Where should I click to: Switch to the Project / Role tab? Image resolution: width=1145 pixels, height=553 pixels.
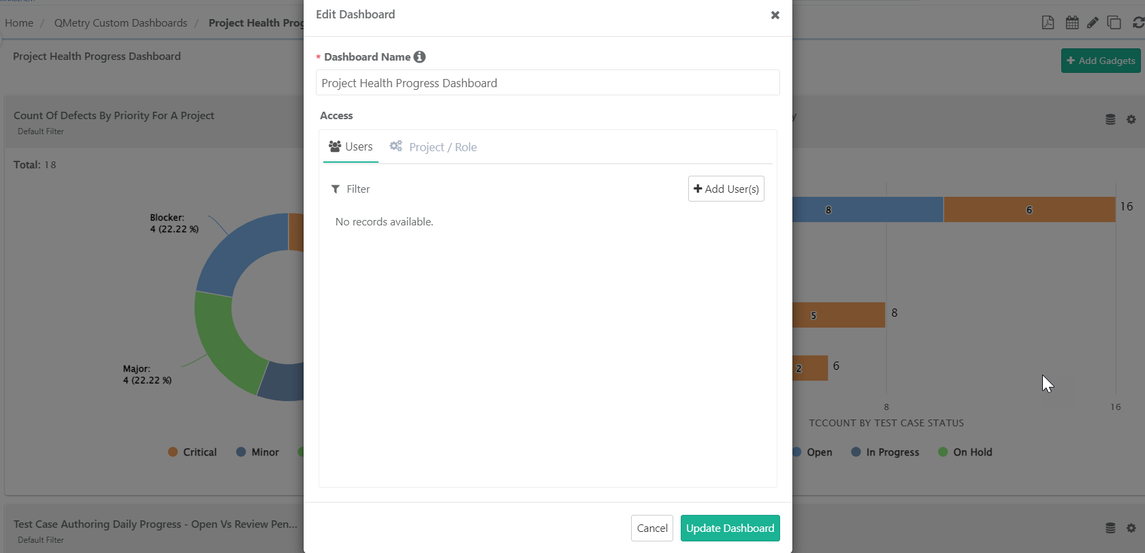point(434,146)
